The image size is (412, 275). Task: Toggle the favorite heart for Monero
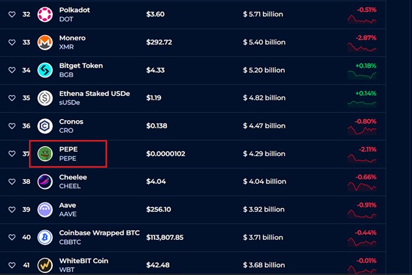click(x=12, y=42)
